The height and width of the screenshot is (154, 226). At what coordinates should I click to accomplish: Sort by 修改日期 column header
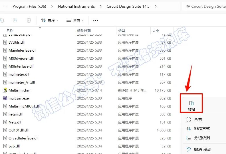coord(84,31)
